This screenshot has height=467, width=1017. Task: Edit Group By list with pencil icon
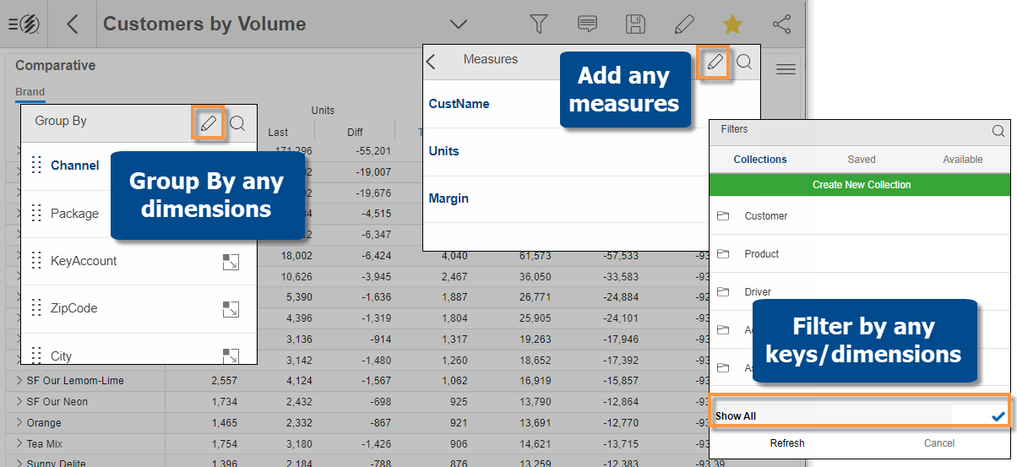pos(209,124)
